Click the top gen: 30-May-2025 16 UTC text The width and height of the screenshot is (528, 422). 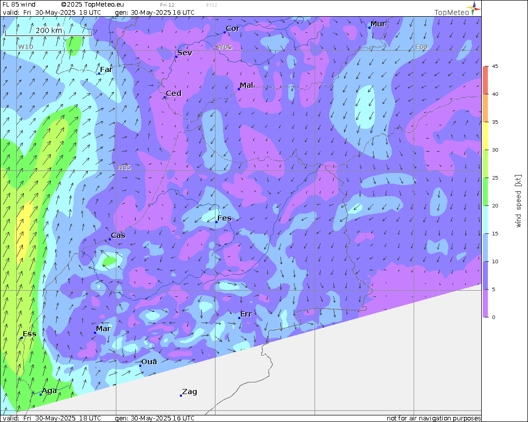pyautogui.click(x=154, y=13)
